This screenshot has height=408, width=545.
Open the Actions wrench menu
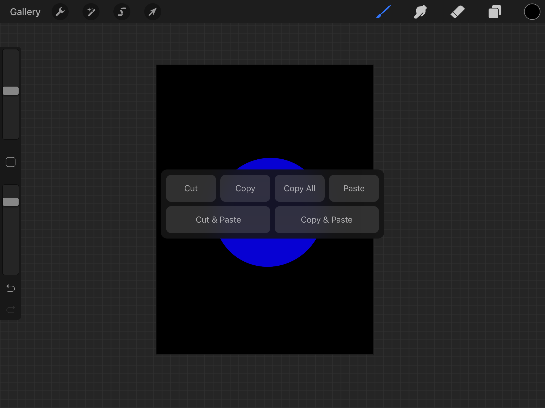tap(60, 12)
